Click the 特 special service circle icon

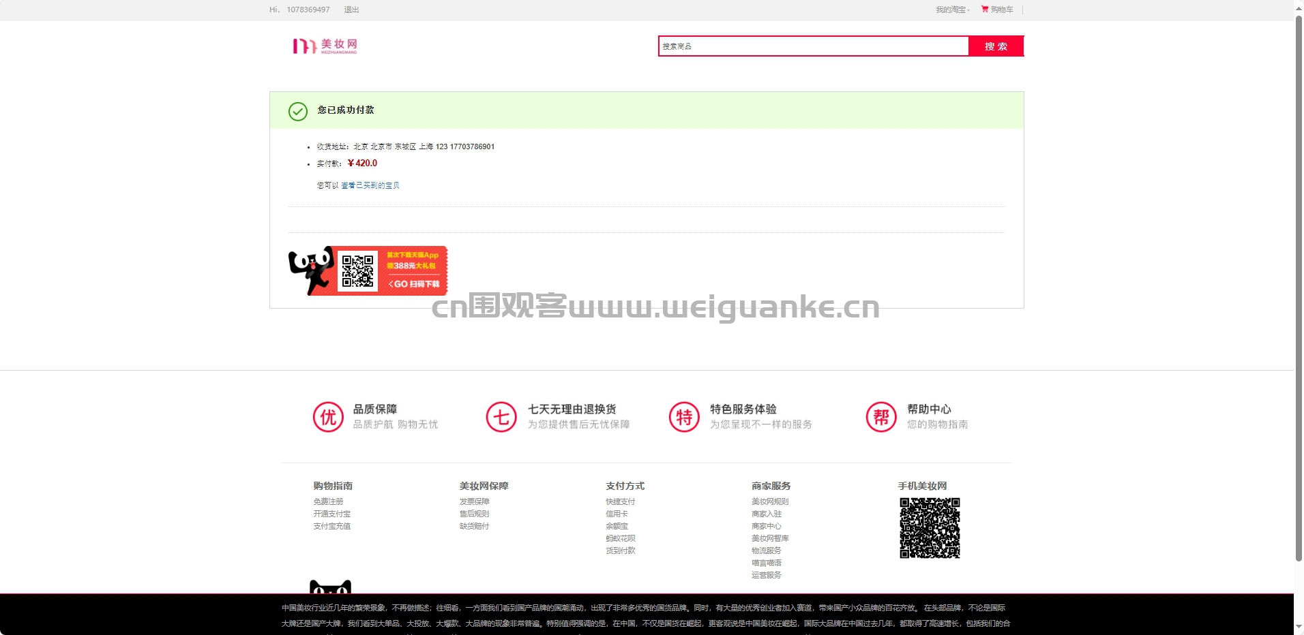(x=684, y=417)
